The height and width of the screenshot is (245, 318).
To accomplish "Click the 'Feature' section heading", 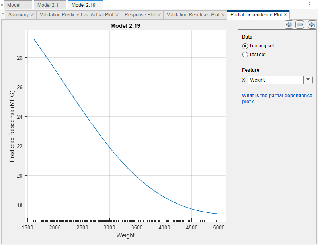I will click(x=250, y=70).
